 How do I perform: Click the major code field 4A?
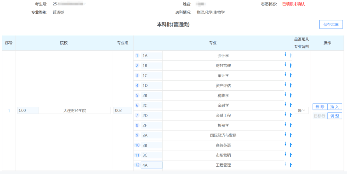[152, 165]
